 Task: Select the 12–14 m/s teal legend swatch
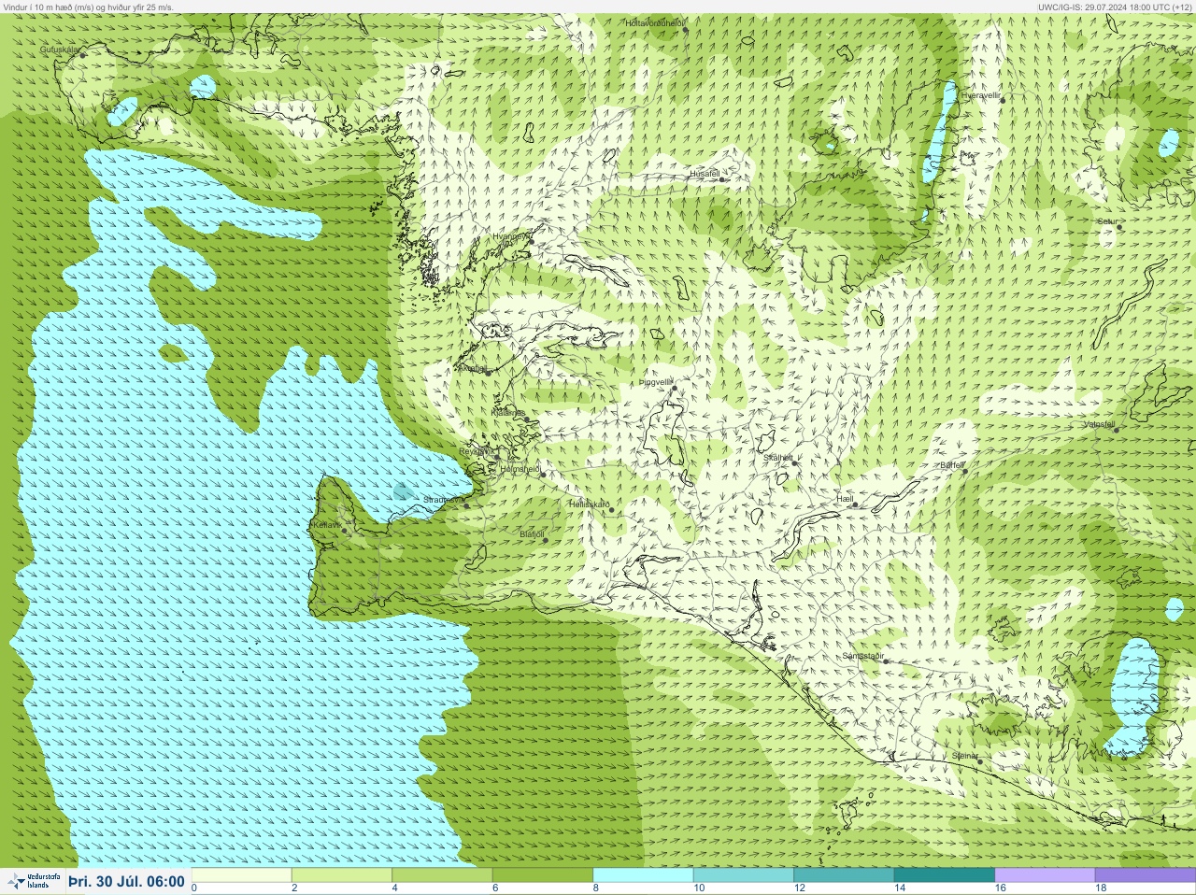tap(844, 875)
